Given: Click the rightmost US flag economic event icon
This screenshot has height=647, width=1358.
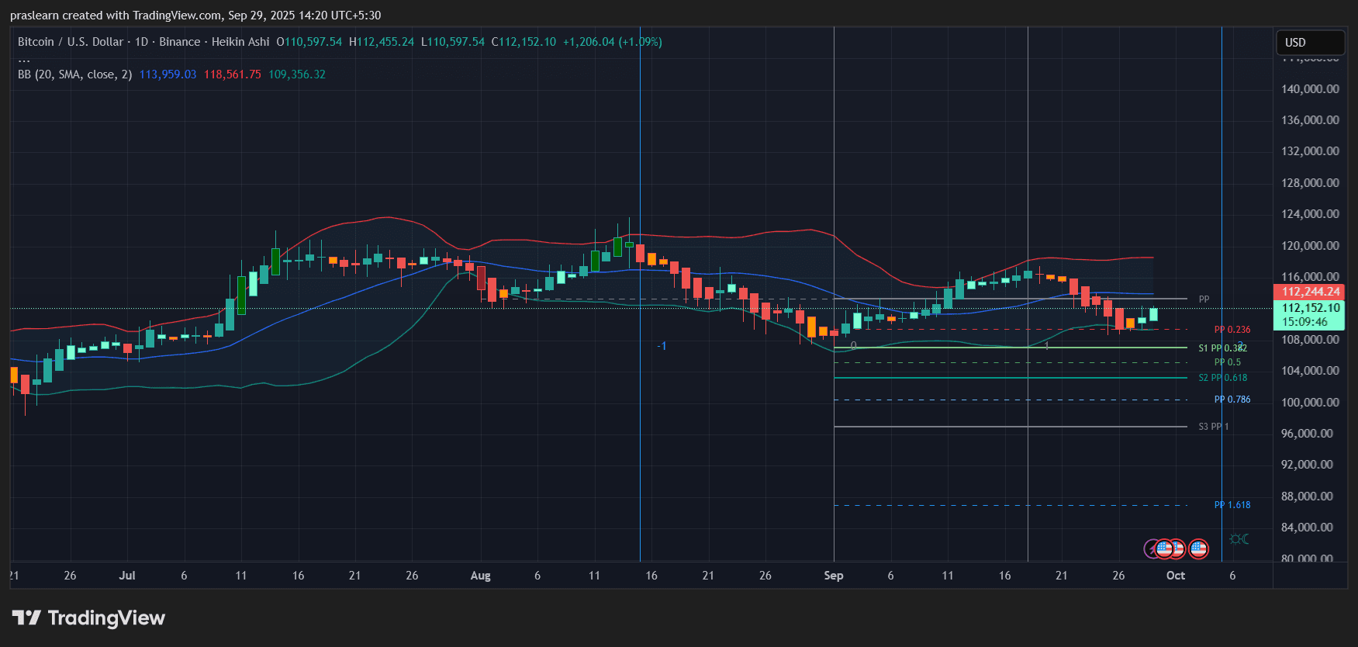Looking at the screenshot, I should coord(1198,549).
